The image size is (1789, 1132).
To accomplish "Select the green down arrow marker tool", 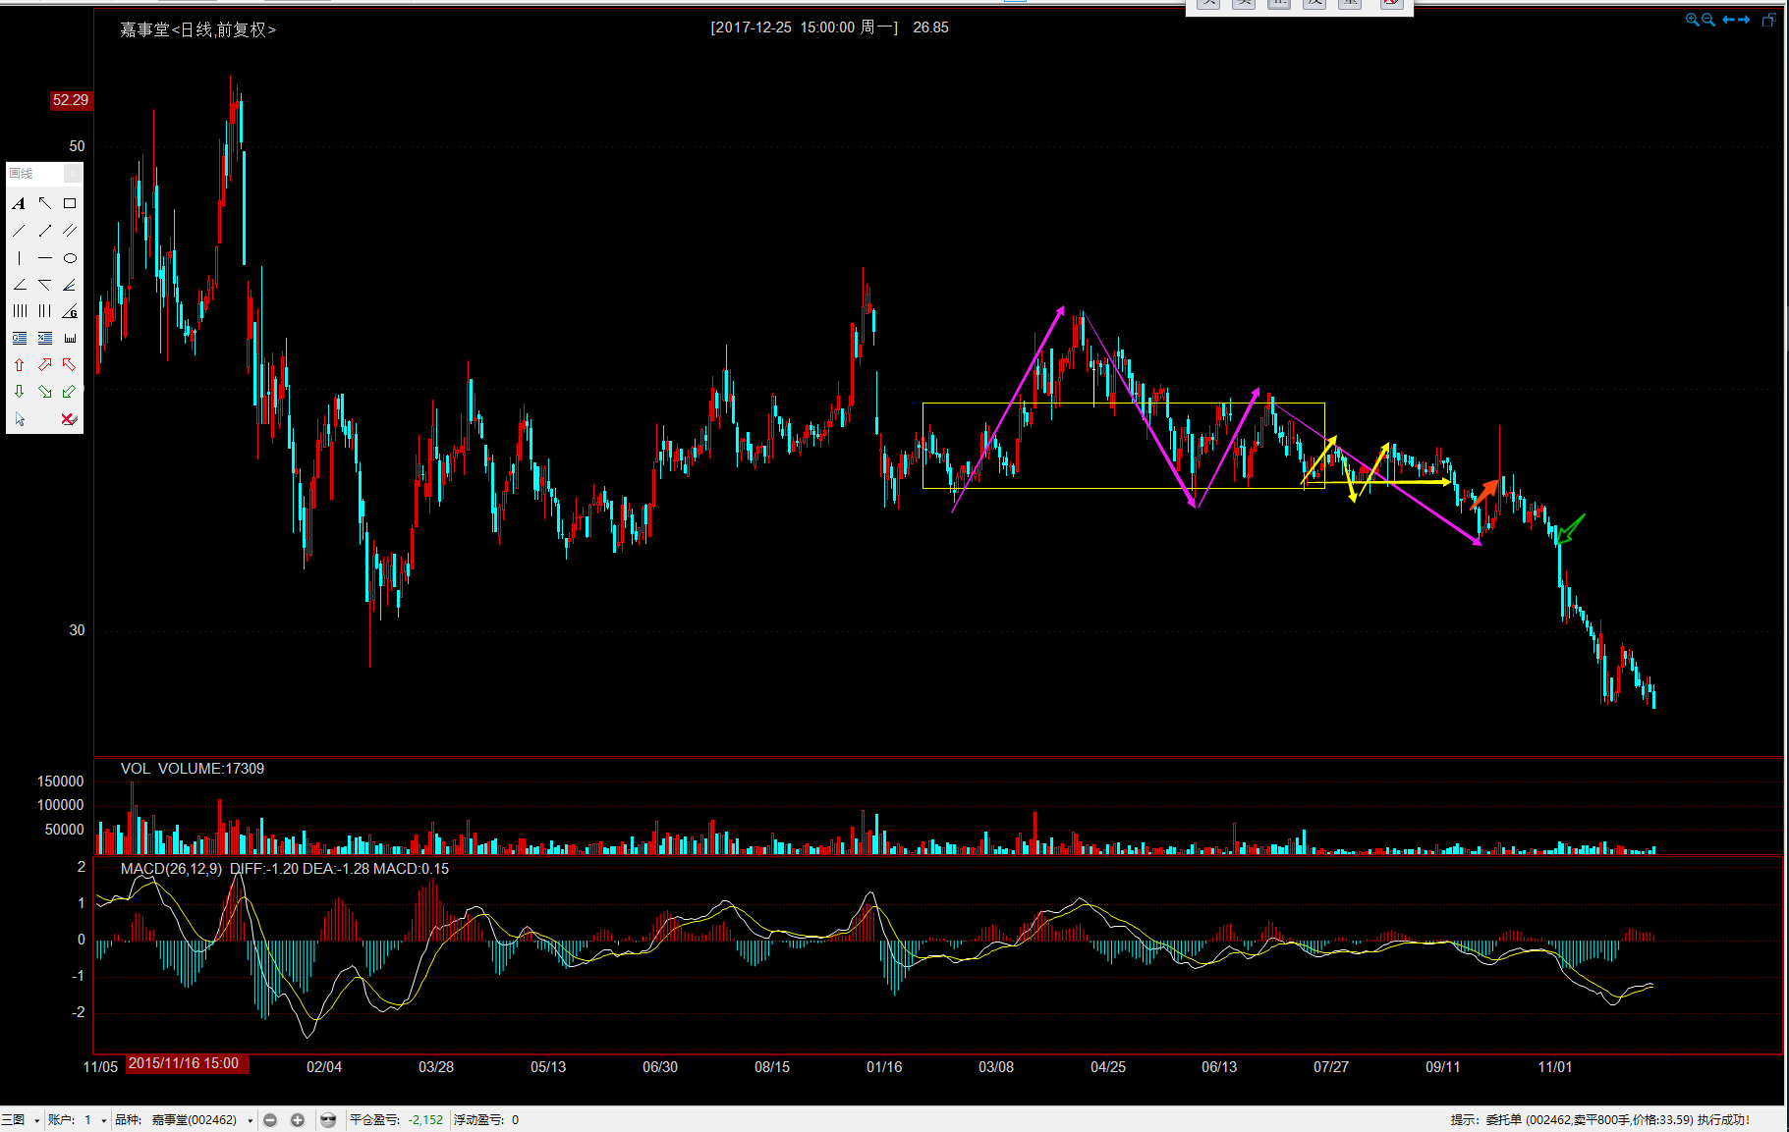I will [19, 392].
